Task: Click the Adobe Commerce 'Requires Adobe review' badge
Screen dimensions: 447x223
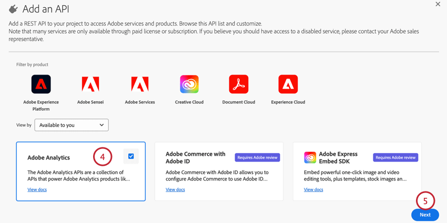Action: pyautogui.click(x=257, y=157)
